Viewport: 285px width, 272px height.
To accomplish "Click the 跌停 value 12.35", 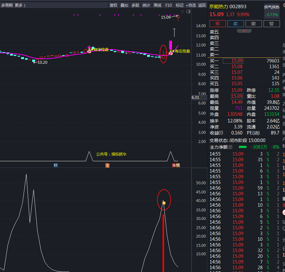I will point(274,90).
